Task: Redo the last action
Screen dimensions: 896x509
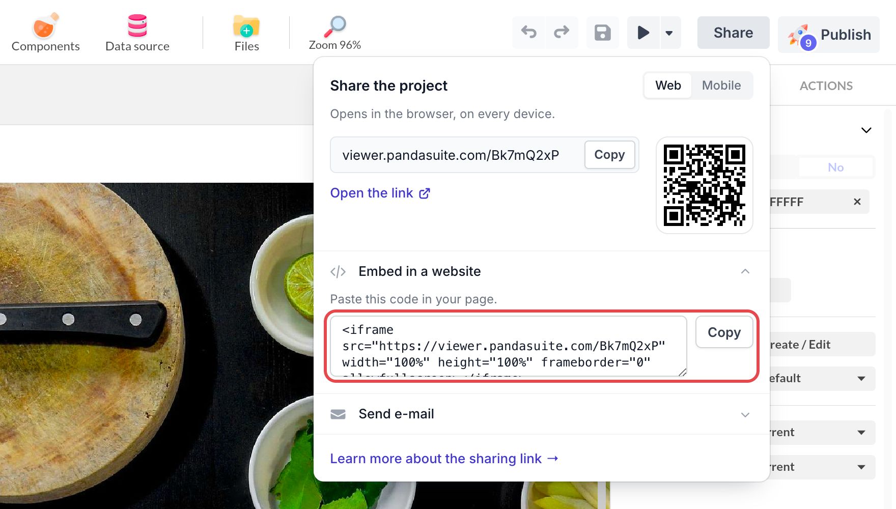Action: 562,33
